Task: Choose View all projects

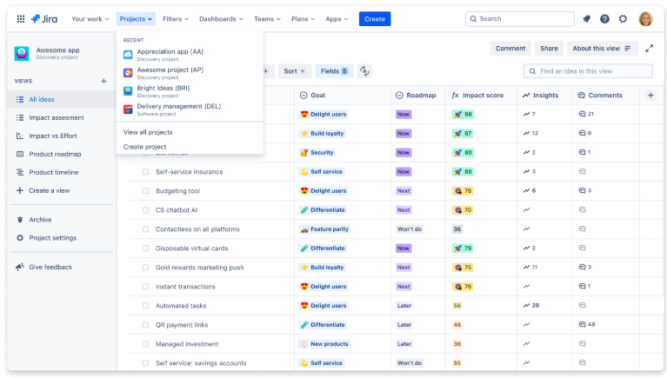Action: tap(148, 132)
